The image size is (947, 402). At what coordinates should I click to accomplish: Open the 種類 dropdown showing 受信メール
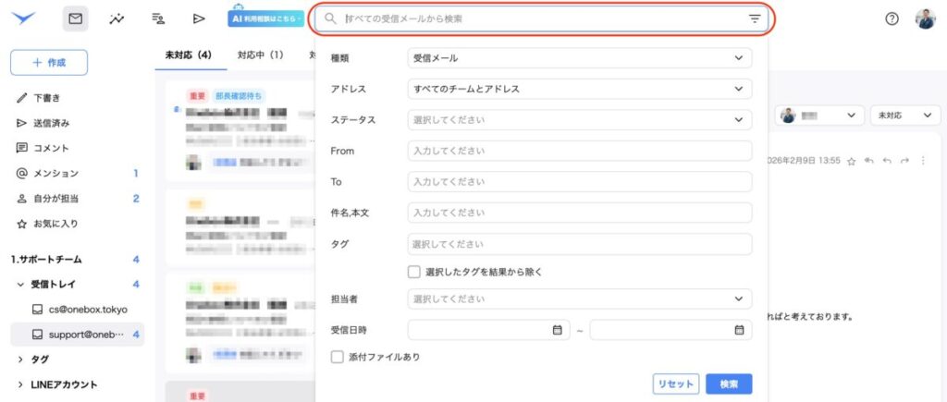[579, 58]
